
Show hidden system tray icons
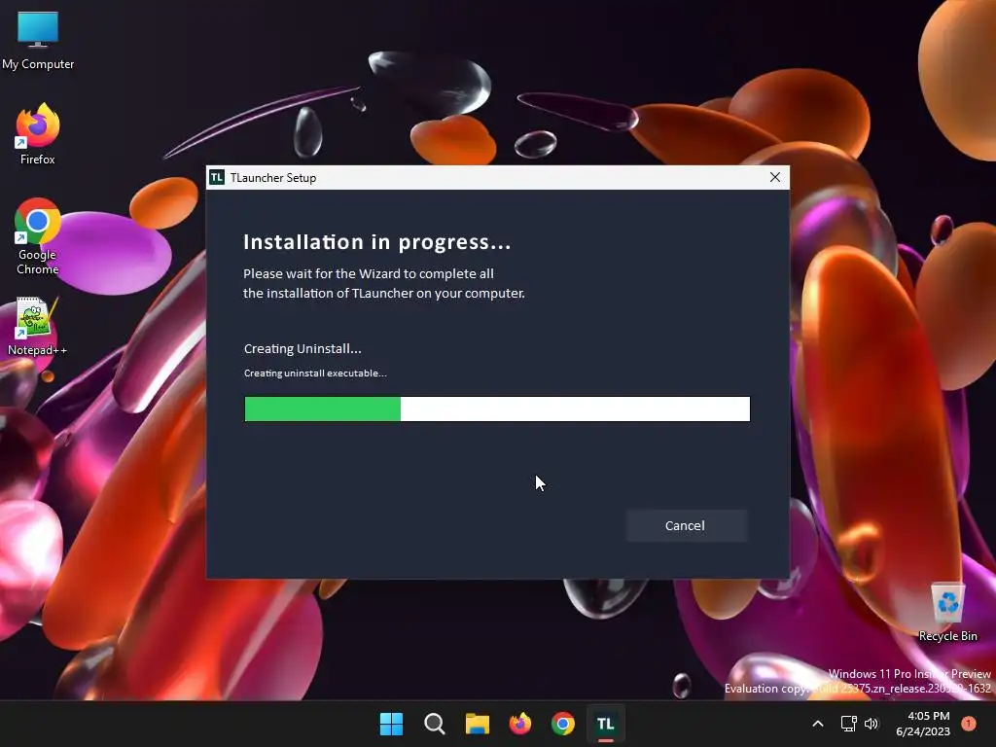tap(818, 724)
